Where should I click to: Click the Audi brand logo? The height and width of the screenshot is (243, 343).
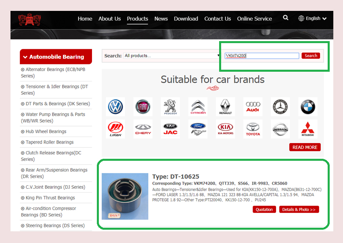coord(253,107)
